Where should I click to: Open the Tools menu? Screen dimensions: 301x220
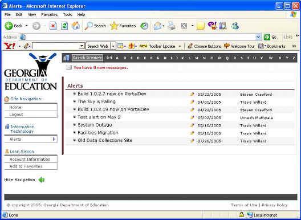tap(67, 15)
